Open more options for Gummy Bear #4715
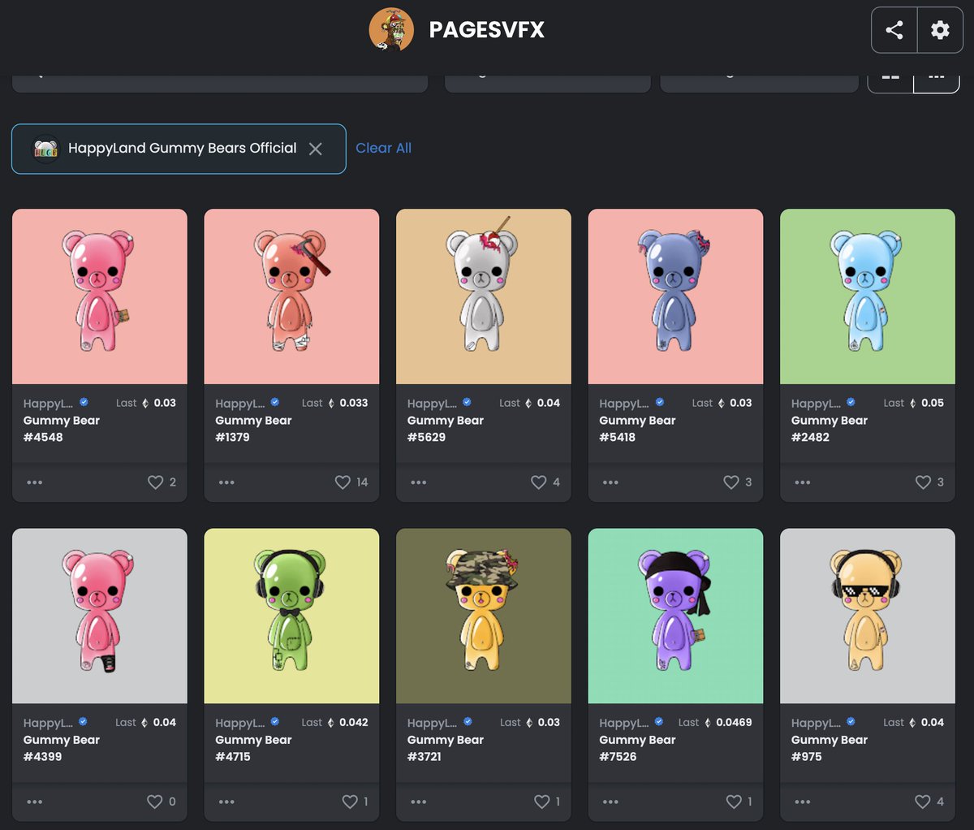Viewport: 974px width, 830px height. 226,802
